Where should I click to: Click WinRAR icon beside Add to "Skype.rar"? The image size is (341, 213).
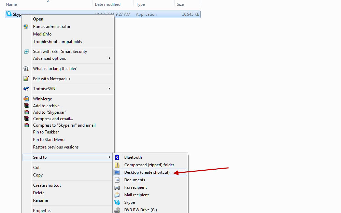[26, 112]
